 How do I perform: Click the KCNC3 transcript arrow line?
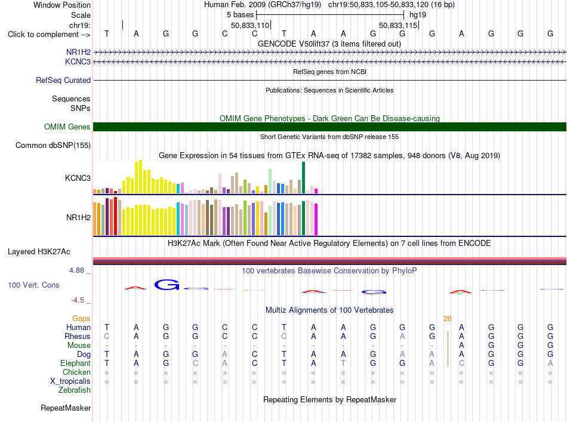(329, 62)
